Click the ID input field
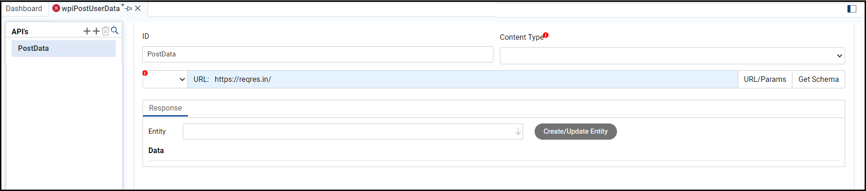866x191 pixels. (318, 54)
